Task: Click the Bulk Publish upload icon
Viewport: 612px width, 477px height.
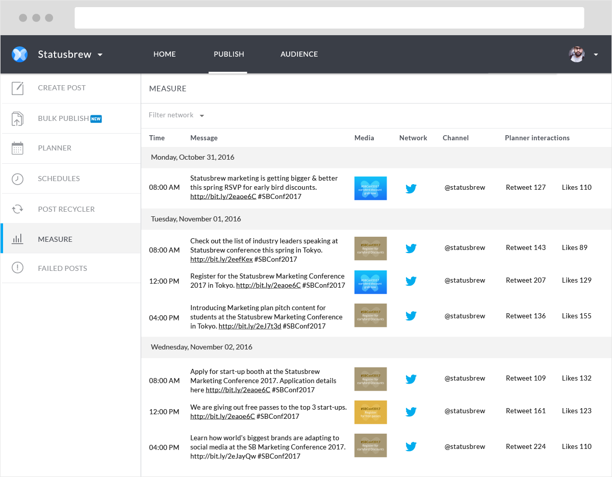Action: point(18,118)
